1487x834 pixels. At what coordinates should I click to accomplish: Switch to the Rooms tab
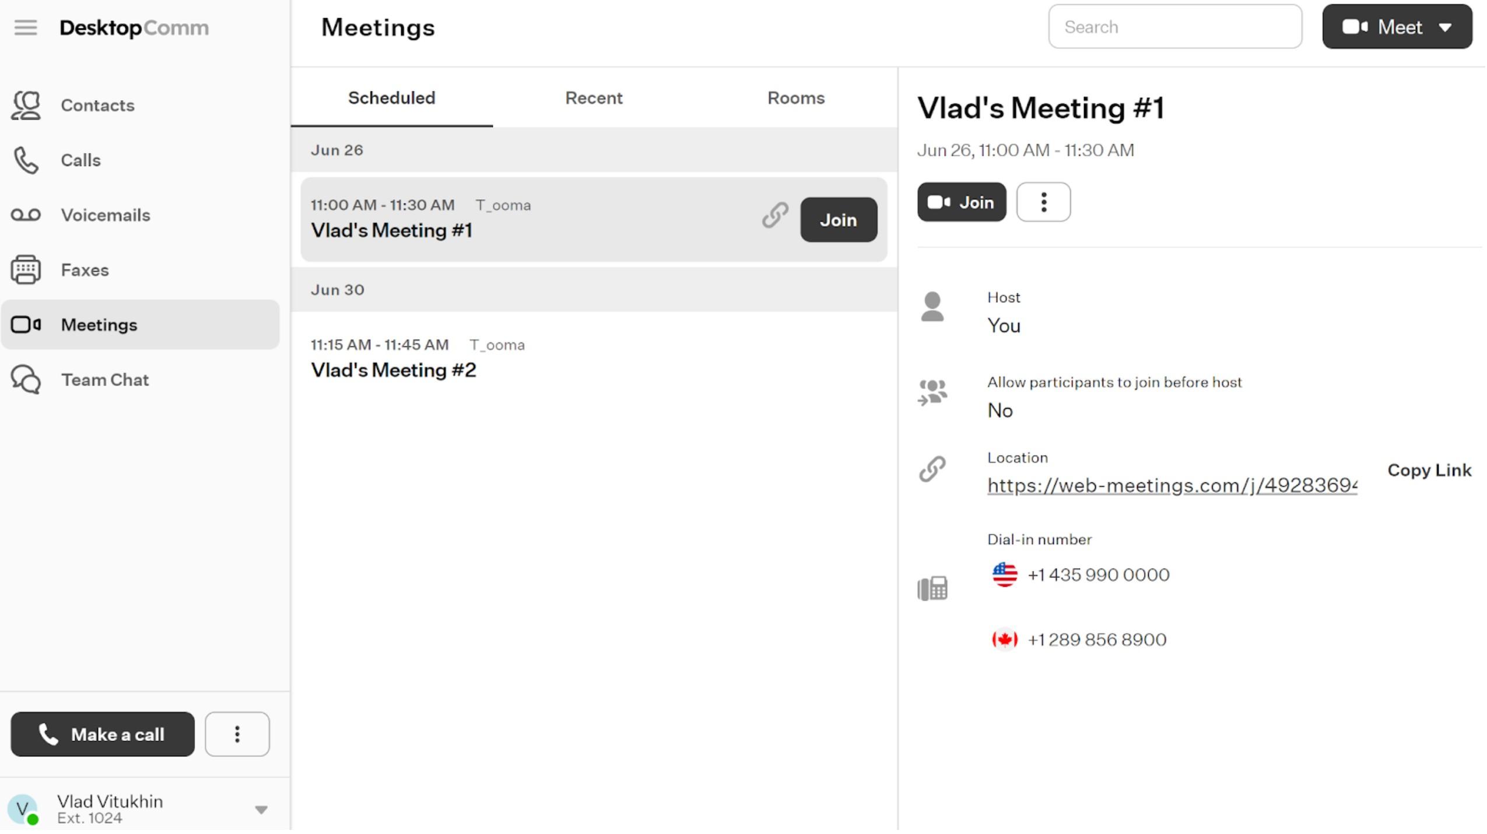[796, 98]
